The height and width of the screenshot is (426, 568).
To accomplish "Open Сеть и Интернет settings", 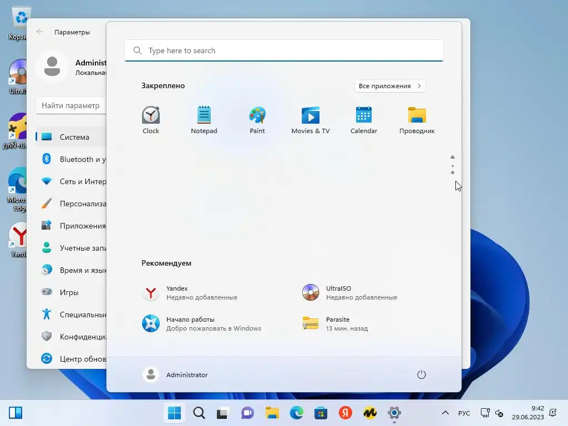I will [71, 181].
